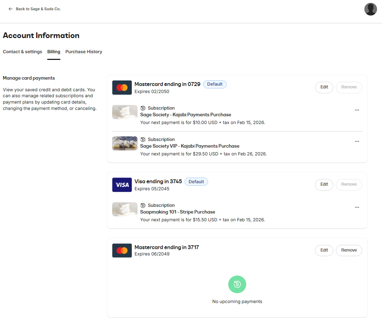Open the user profile avatar menu
The image size is (382, 321).
(x=371, y=9)
